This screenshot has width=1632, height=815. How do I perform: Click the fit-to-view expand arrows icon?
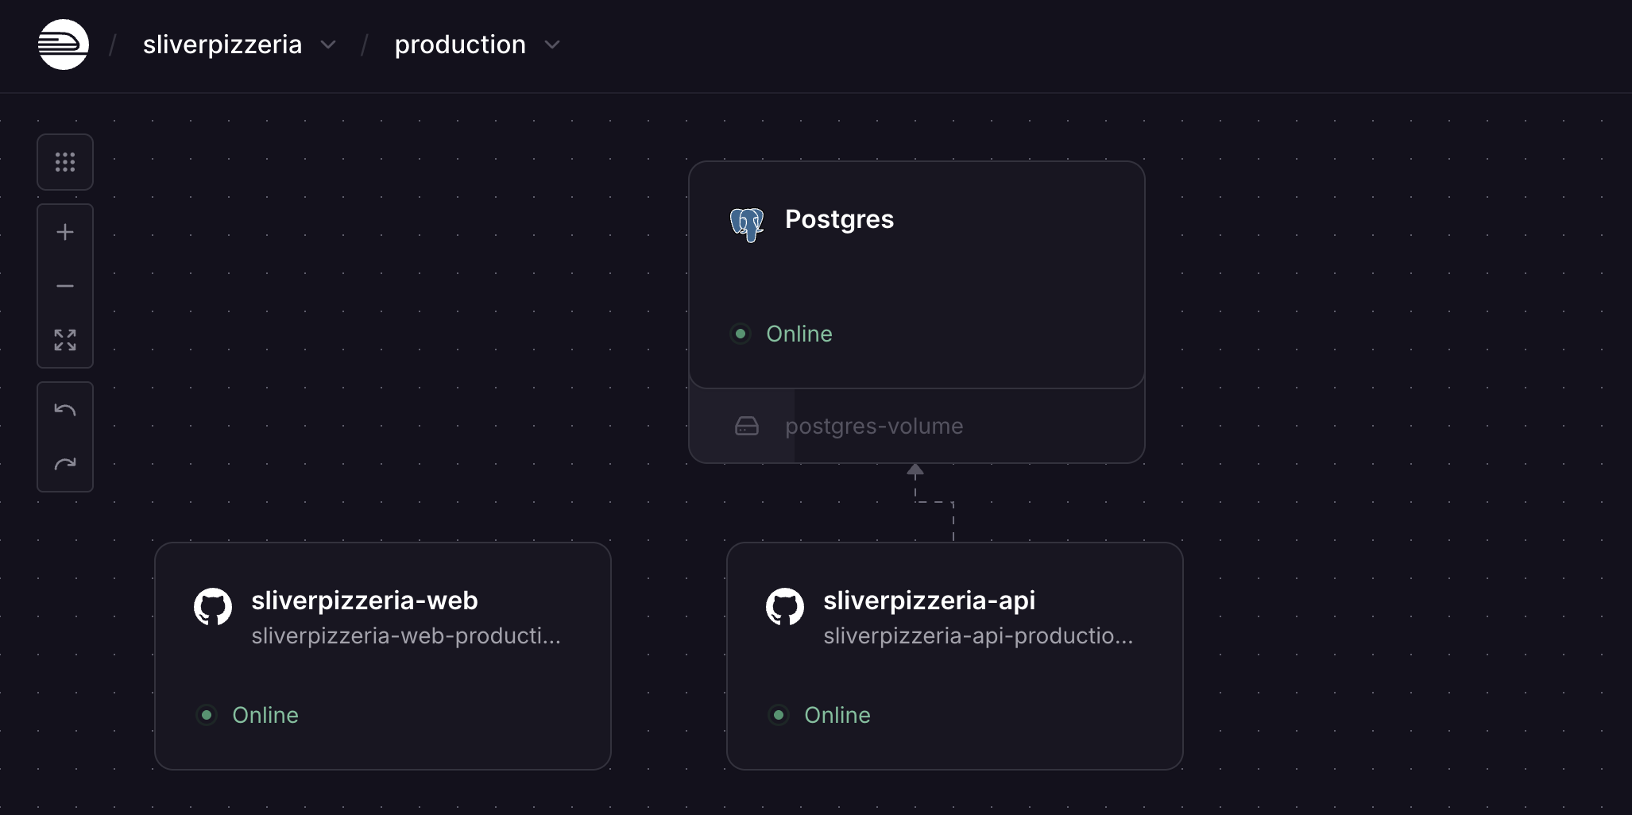coord(65,340)
